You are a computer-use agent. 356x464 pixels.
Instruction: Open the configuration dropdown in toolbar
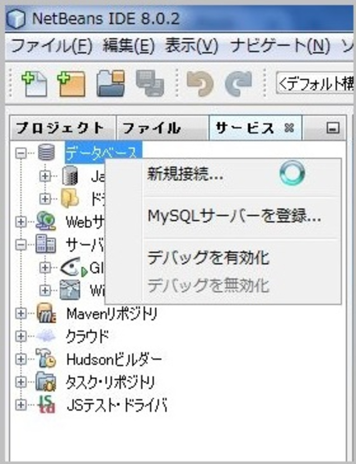point(315,83)
